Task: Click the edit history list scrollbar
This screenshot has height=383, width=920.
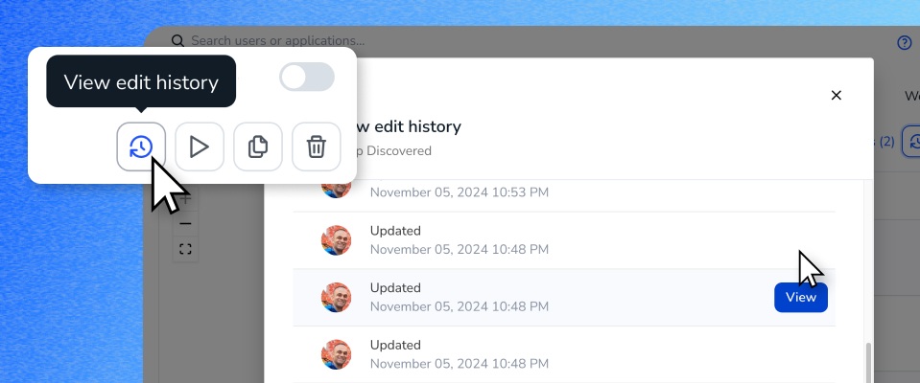Action: click(x=868, y=363)
